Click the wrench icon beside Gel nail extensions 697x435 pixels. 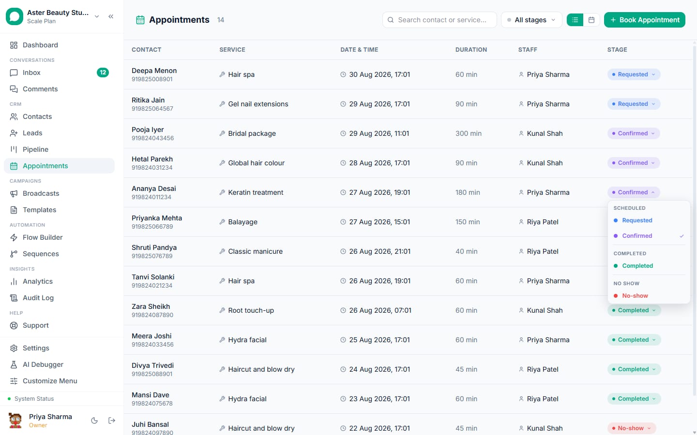point(222,104)
